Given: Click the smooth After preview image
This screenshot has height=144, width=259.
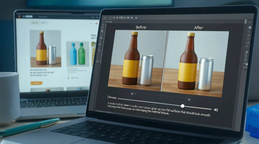Looking at the screenshot, I should point(196,63).
